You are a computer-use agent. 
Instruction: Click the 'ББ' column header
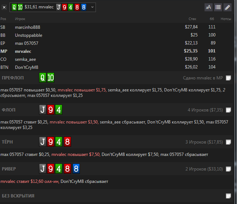212,19
